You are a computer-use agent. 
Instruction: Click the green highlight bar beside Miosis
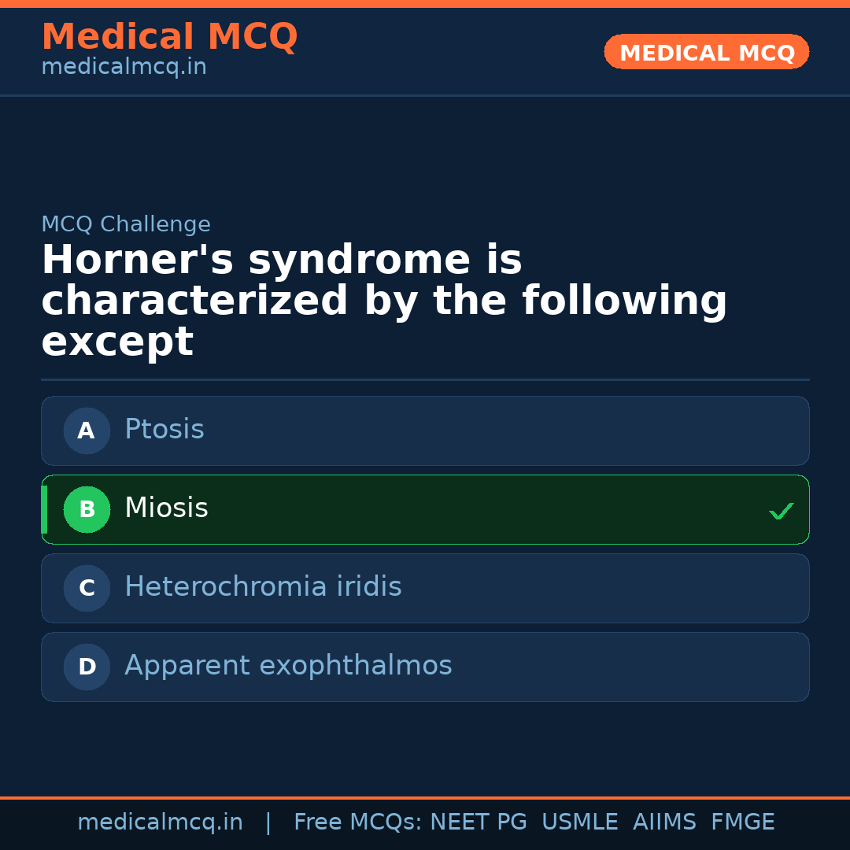(44, 509)
